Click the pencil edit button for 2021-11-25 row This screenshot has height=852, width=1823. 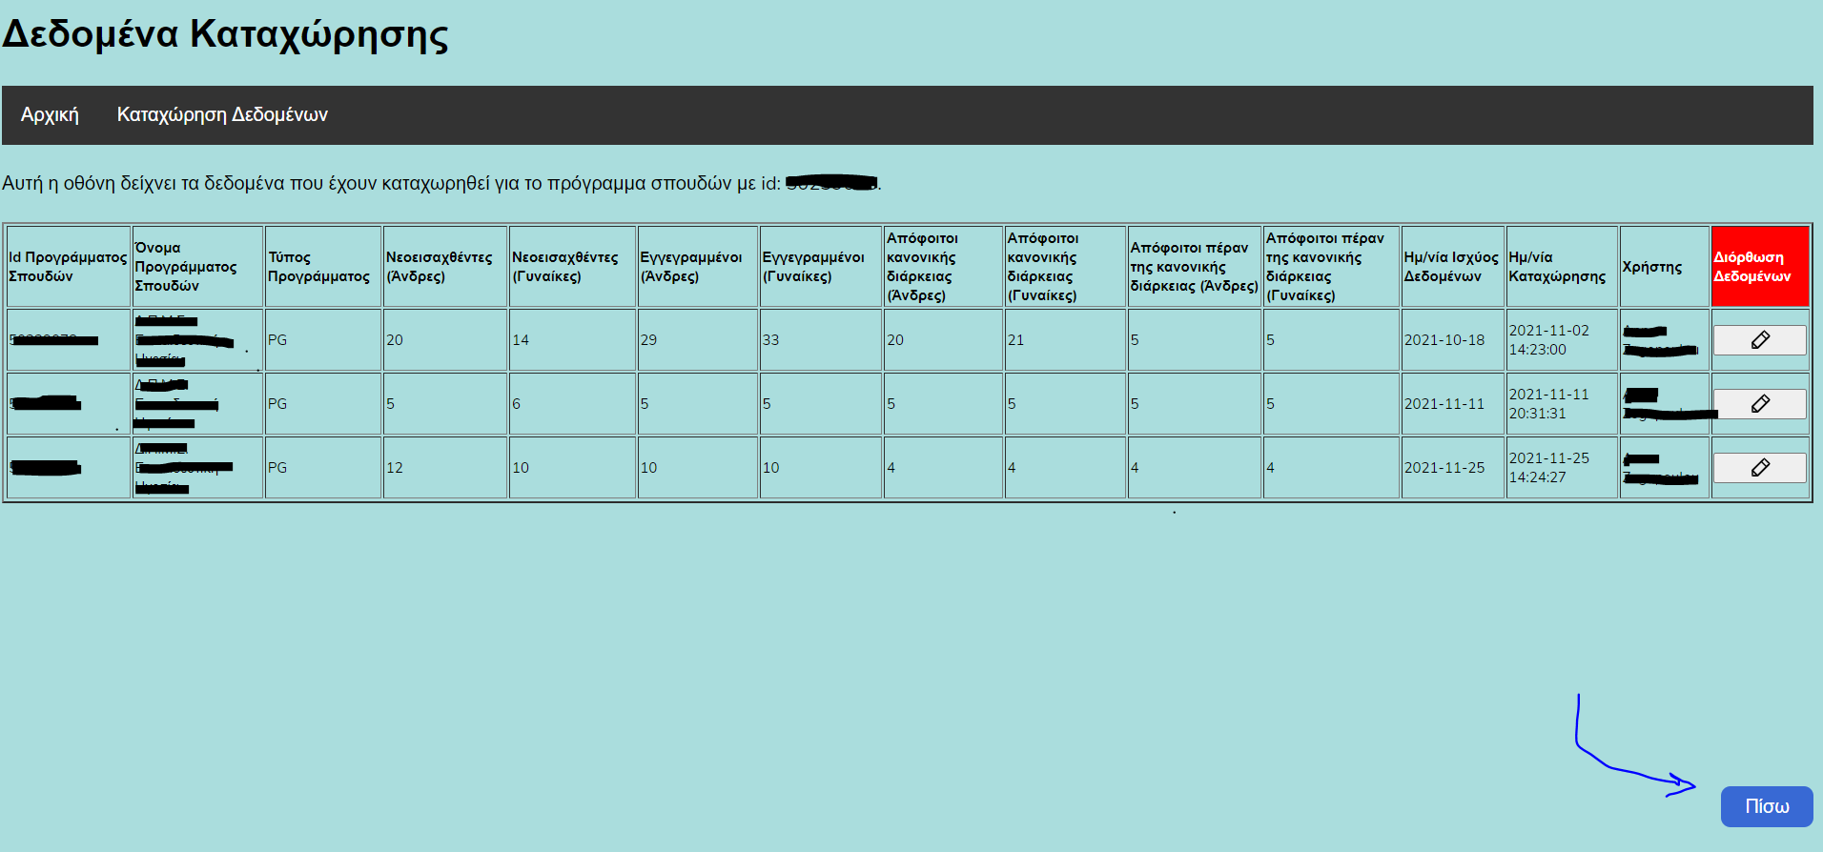[x=1759, y=468]
